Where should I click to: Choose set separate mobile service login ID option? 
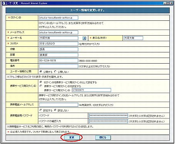tap(41, 86)
